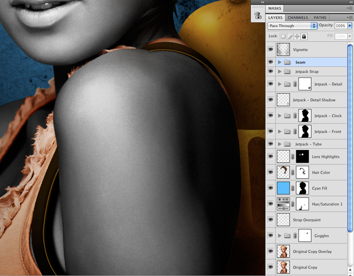Click the Hue/Saturation 1 mask thumbnail
Image resolution: width=354 pixels, height=276 pixels.
tap(302, 204)
